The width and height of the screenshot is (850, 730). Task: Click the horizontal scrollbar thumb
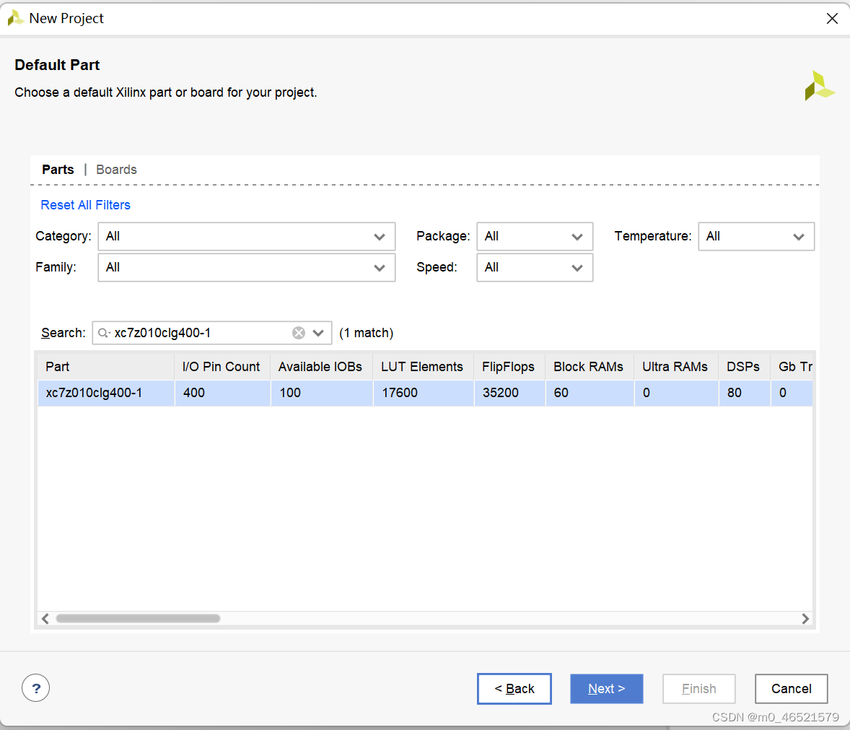point(139,619)
